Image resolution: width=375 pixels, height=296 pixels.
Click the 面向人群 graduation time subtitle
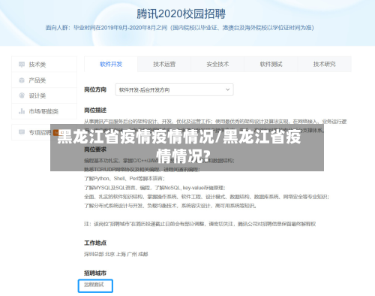tap(179, 28)
